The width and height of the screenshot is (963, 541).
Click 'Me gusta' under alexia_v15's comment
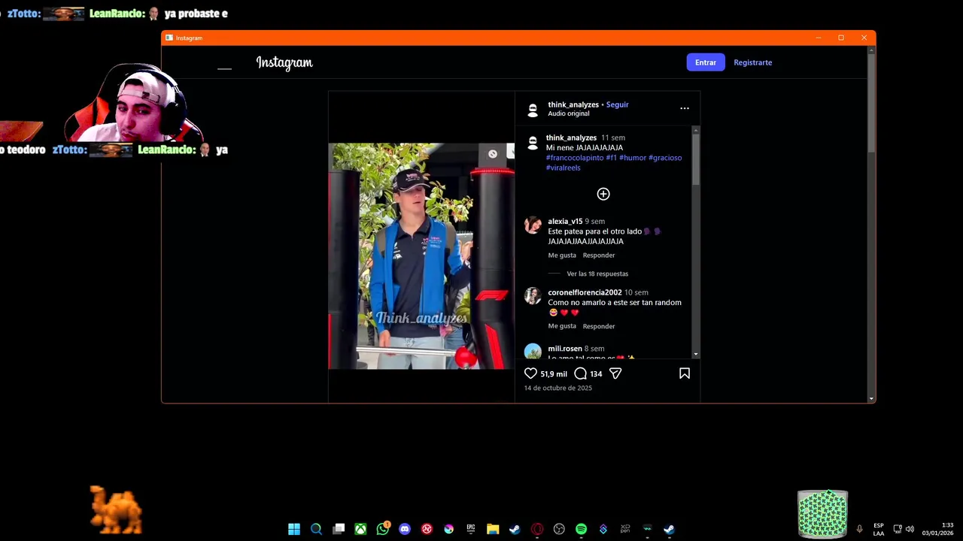tap(562, 255)
